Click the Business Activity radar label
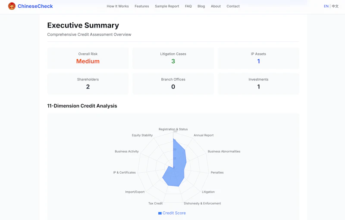The height and width of the screenshot is (220, 345). [127, 151]
